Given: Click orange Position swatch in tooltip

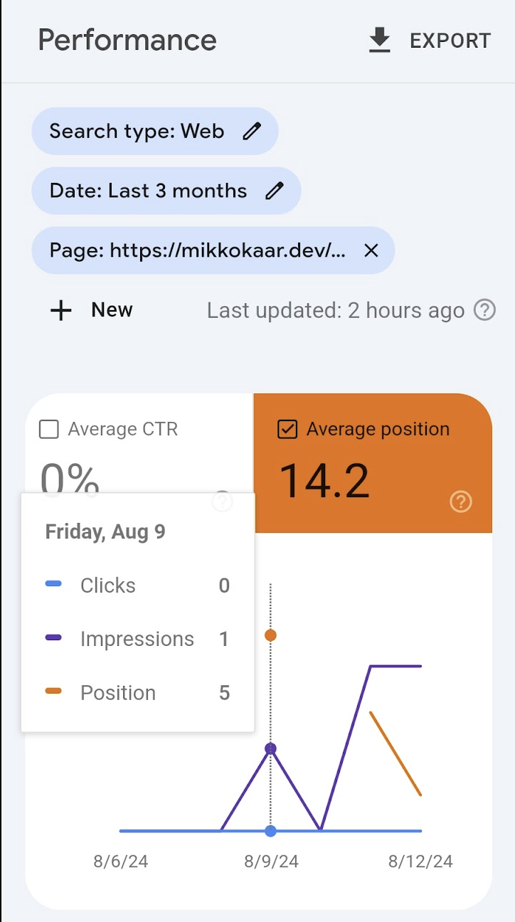Looking at the screenshot, I should coord(53,691).
